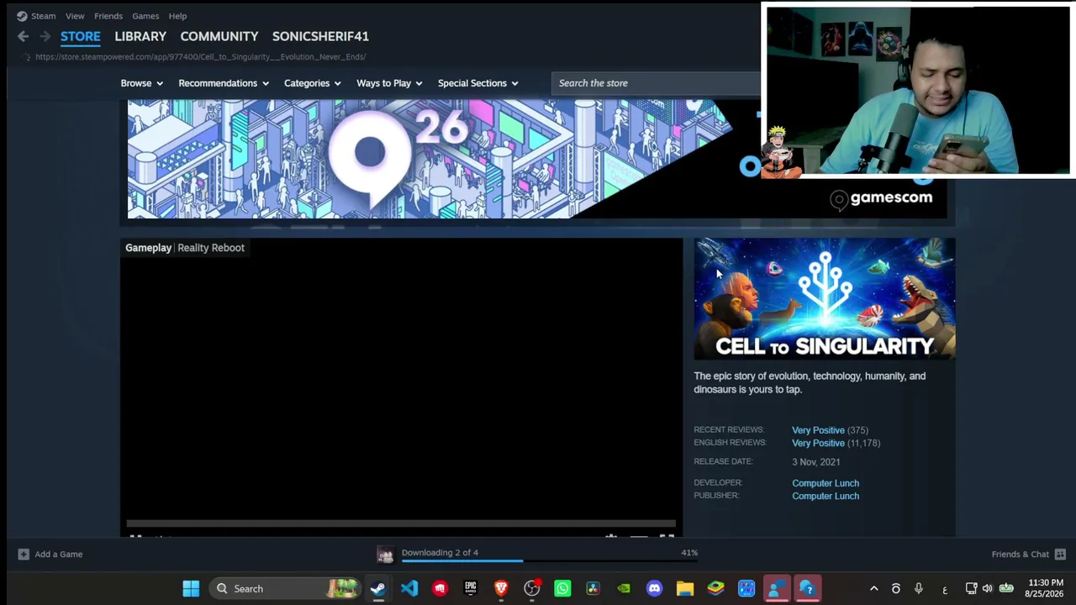Show hidden system tray icons
The width and height of the screenshot is (1076, 605).
(x=874, y=589)
